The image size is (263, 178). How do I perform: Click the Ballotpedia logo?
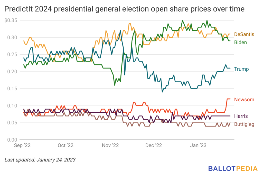pyautogui.click(x=233, y=169)
